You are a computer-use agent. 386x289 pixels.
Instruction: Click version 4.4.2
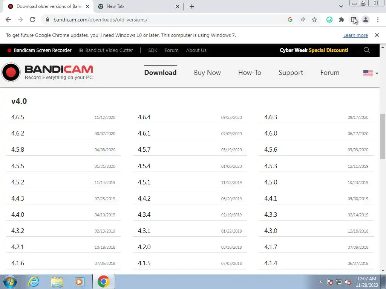tap(144, 198)
